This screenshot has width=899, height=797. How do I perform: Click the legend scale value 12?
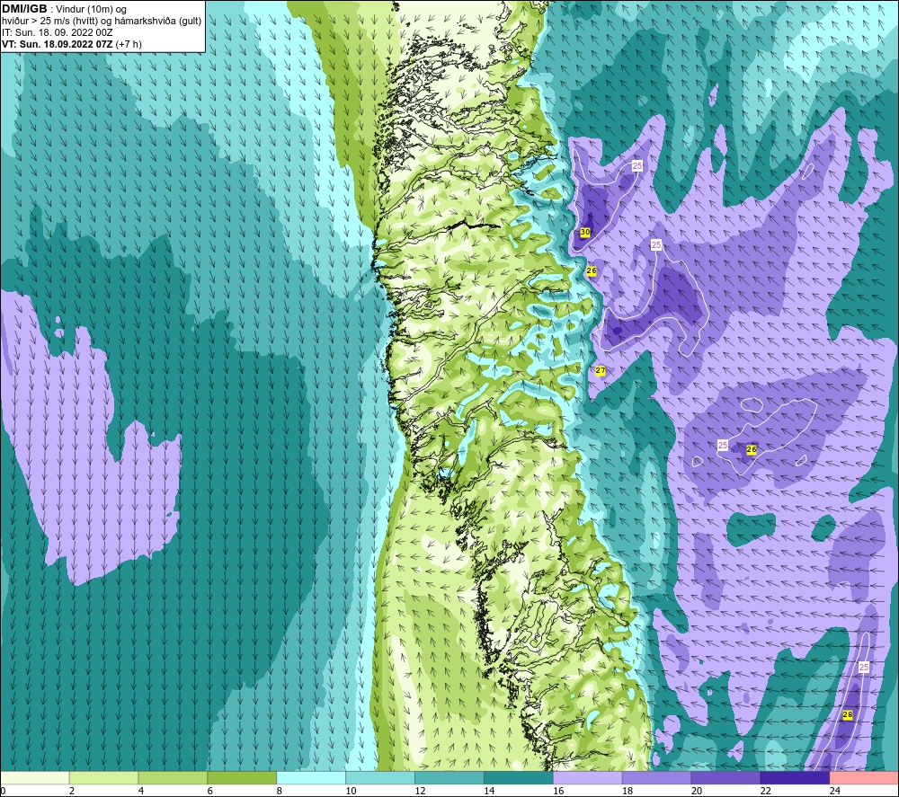pyautogui.click(x=420, y=791)
